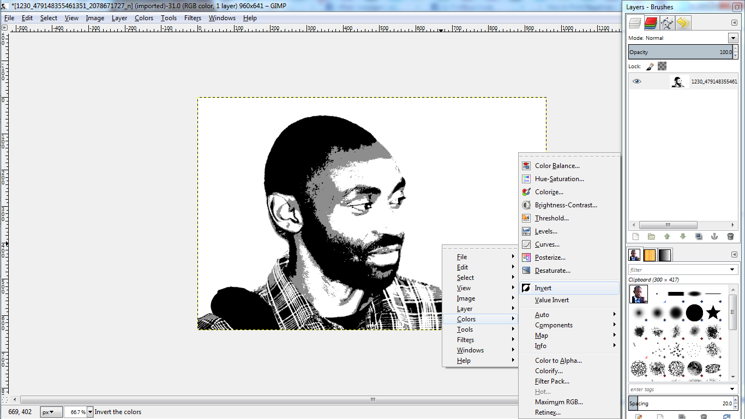Select the horizontal block rectangle brush
This screenshot has width=745, height=419.
[x=676, y=294]
